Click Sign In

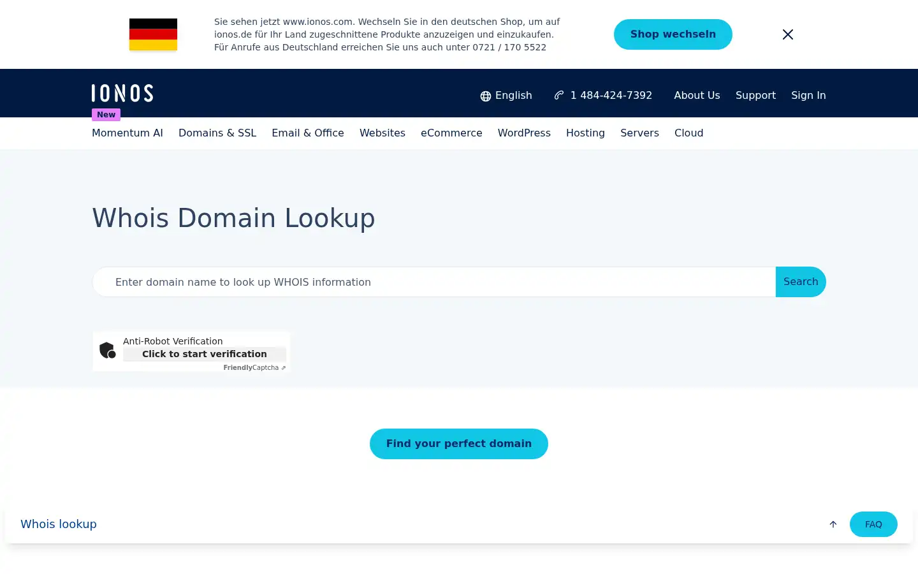(808, 95)
